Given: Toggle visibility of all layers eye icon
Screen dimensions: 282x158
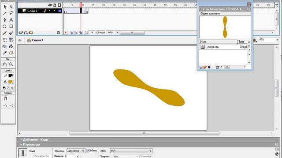Looking at the screenshot, I should pyautogui.click(x=50, y=5).
